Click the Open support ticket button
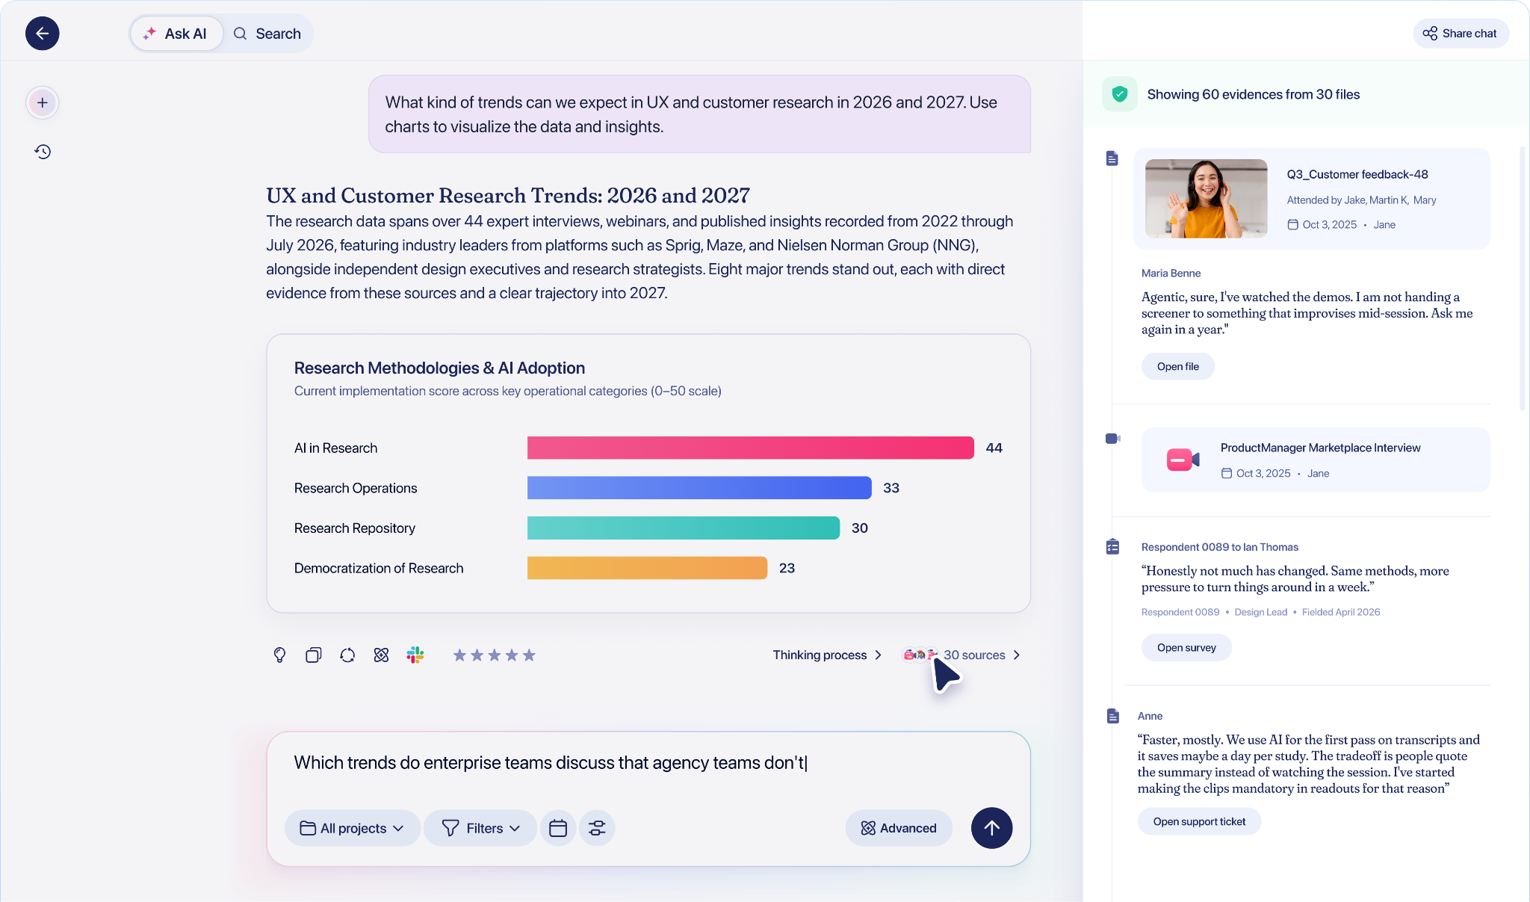This screenshot has width=1530, height=902. (1199, 821)
